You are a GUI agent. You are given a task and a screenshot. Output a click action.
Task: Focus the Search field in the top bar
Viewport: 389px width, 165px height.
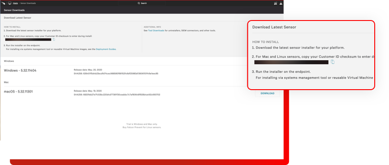(x=142, y=3)
